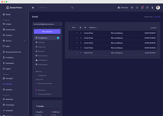163x116 pixels.
Task: Open notifications bell
Action: tap(142, 8)
